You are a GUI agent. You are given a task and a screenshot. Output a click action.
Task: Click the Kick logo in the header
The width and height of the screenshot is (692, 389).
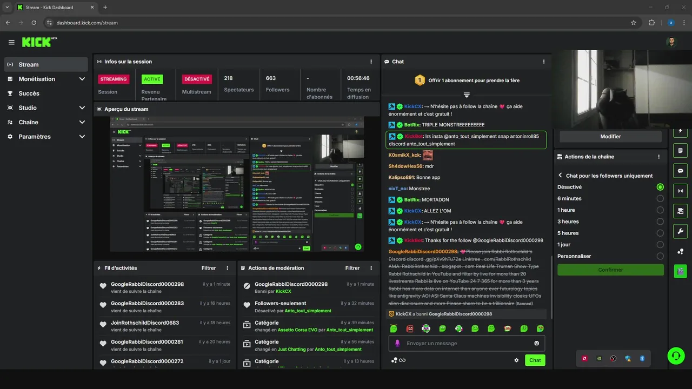click(x=39, y=42)
